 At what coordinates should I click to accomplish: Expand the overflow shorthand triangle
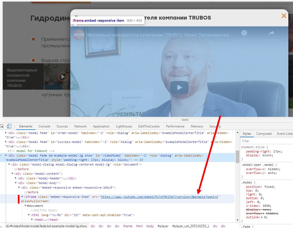pyautogui.click(x=264, y=214)
